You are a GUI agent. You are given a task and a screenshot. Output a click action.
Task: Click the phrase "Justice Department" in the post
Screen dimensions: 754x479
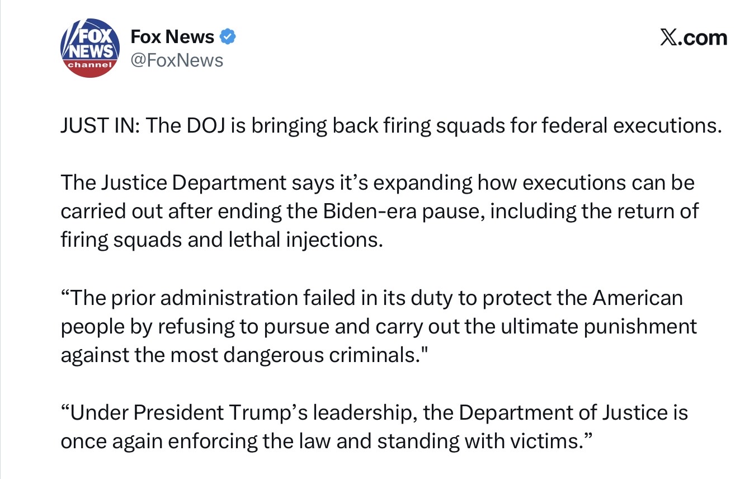(x=192, y=183)
